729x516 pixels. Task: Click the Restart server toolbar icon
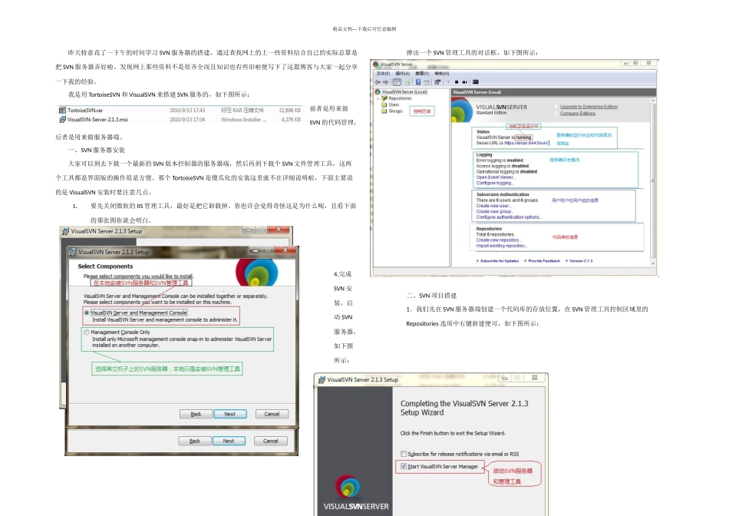pyautogui.click(x=465, y=82)
